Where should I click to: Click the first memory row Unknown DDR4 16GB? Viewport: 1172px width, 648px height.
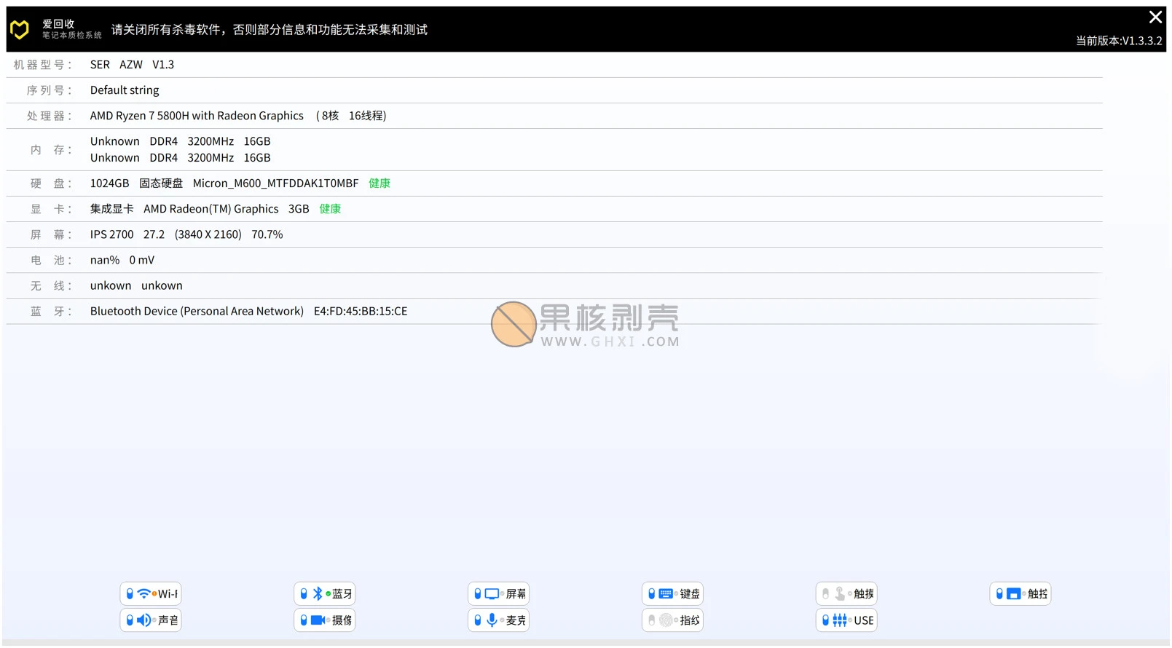point(180,141)
